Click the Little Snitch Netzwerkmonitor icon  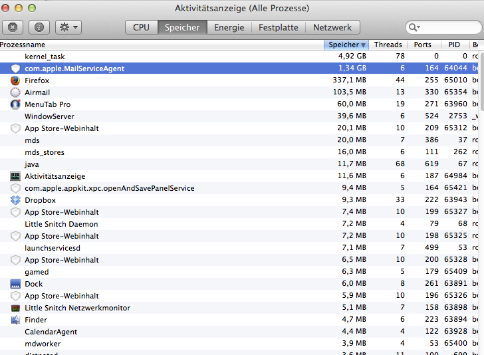[15, 308]
